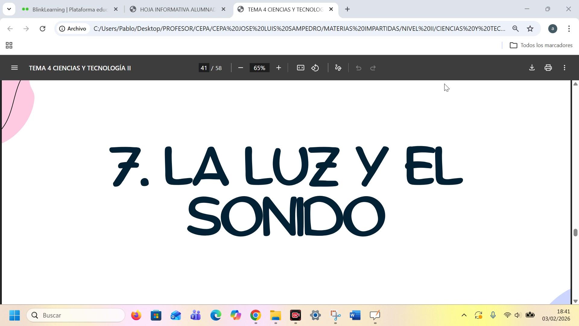This screenshot has height=326, width=579.
Task: Zoom in with the plus icon
Action: (278, 68)
